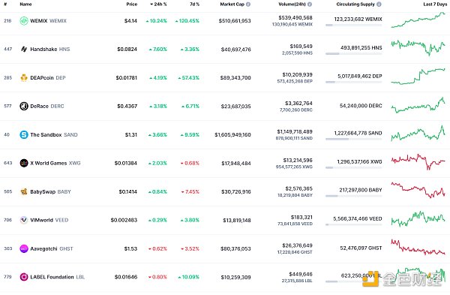
Task: Open Circulating Supply info icon
Action: point(379,5)
